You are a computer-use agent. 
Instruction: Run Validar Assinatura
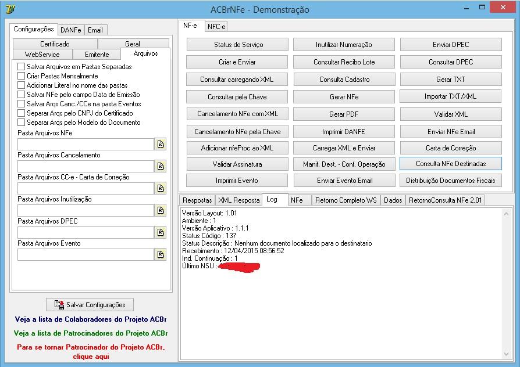237,164
